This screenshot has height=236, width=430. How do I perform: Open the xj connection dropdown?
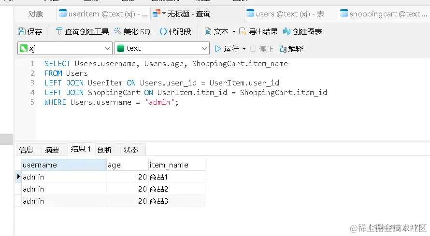tap(65, 48)
